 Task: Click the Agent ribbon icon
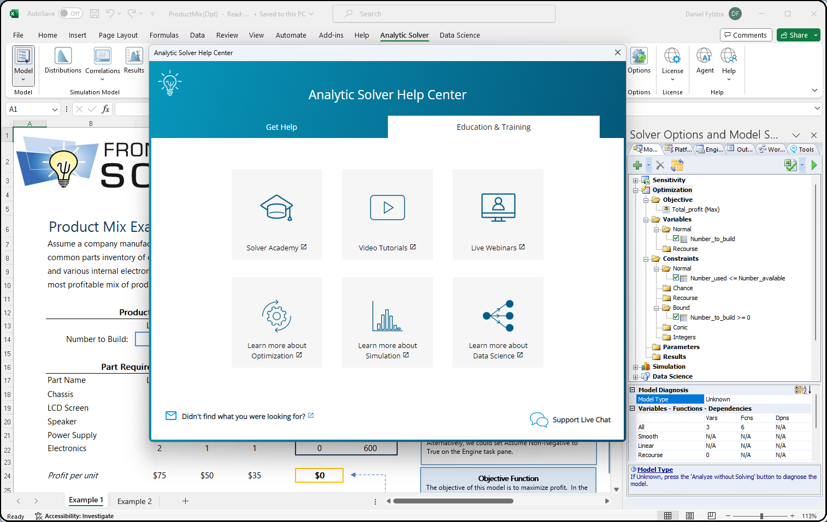point(705,61)
